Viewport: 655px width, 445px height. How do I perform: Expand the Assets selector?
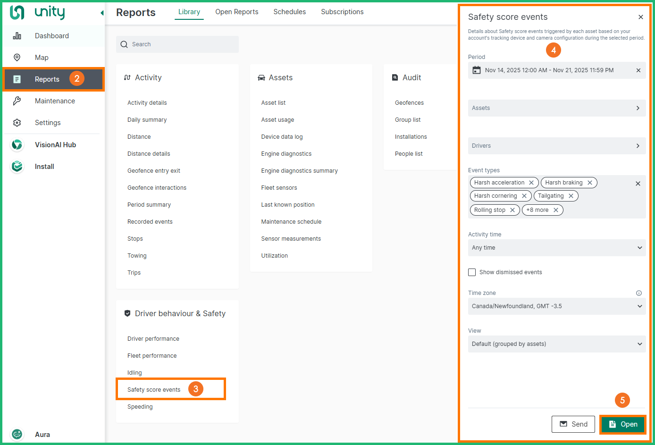click(556, 108)
